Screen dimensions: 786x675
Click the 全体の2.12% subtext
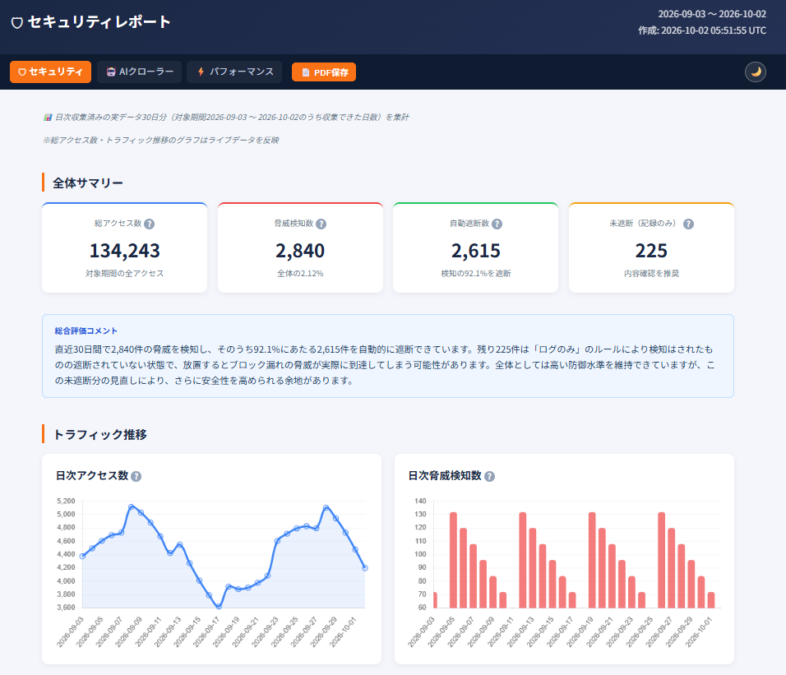[300, 274]
